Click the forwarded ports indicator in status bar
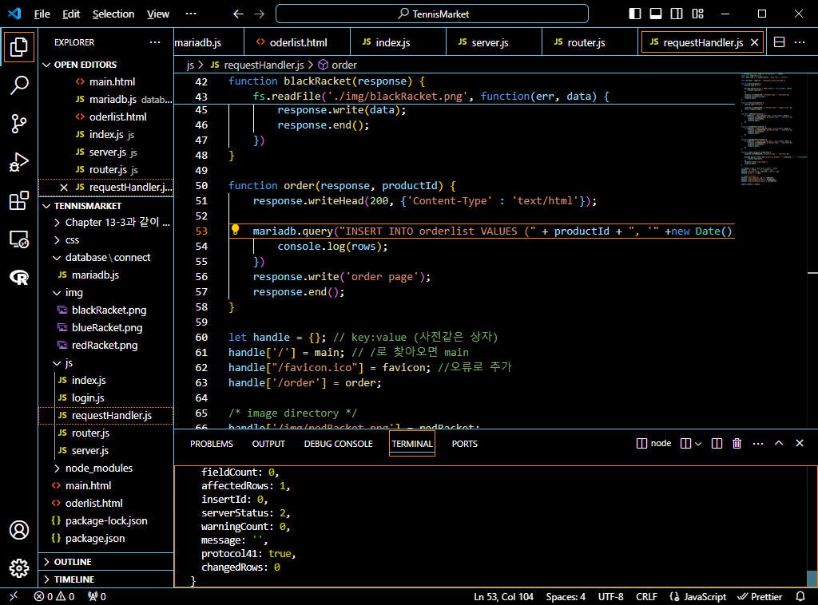Image resolution: width=818 pixels, height=605 pixels. (x=97, y=596)
